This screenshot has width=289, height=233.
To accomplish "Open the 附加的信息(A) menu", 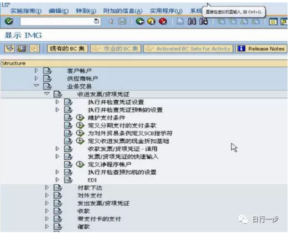I will [123, 11].
